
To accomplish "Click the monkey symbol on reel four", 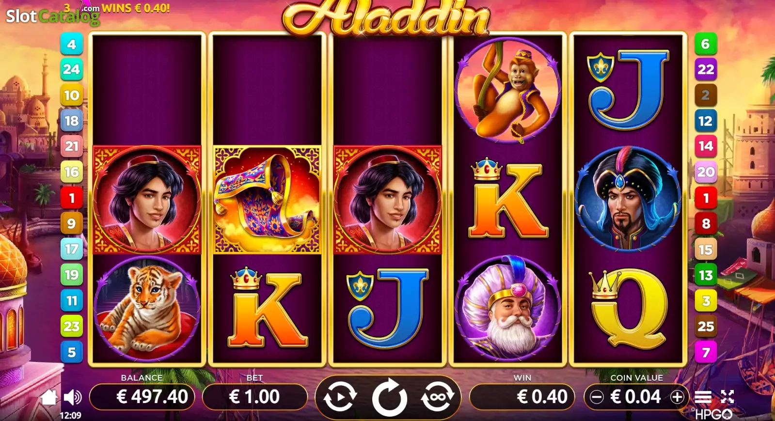I will pos(507,91).
